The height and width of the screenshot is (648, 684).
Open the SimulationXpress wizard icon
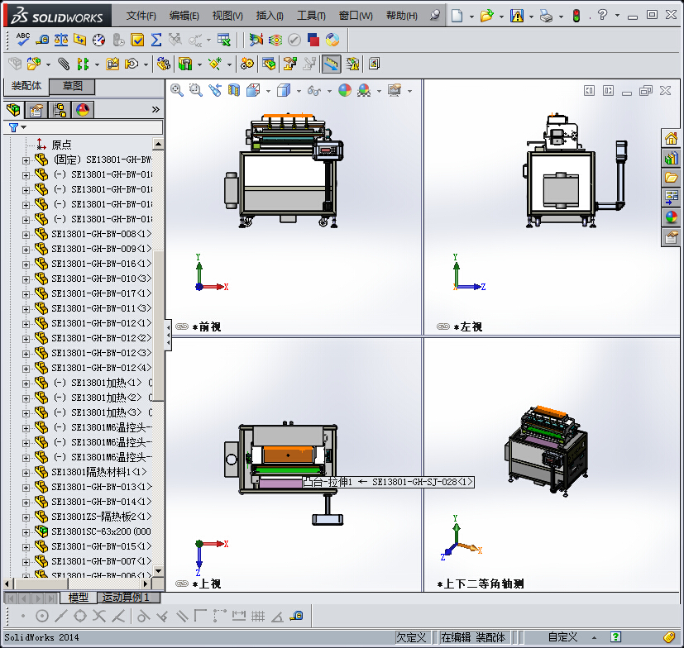click(332, 40)
